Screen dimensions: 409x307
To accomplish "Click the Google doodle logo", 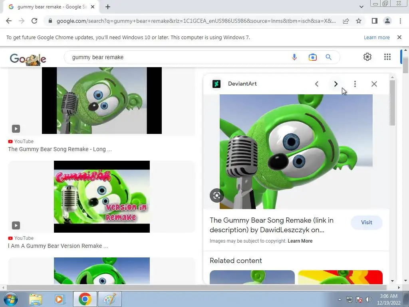I will click(x=28, y=59).
